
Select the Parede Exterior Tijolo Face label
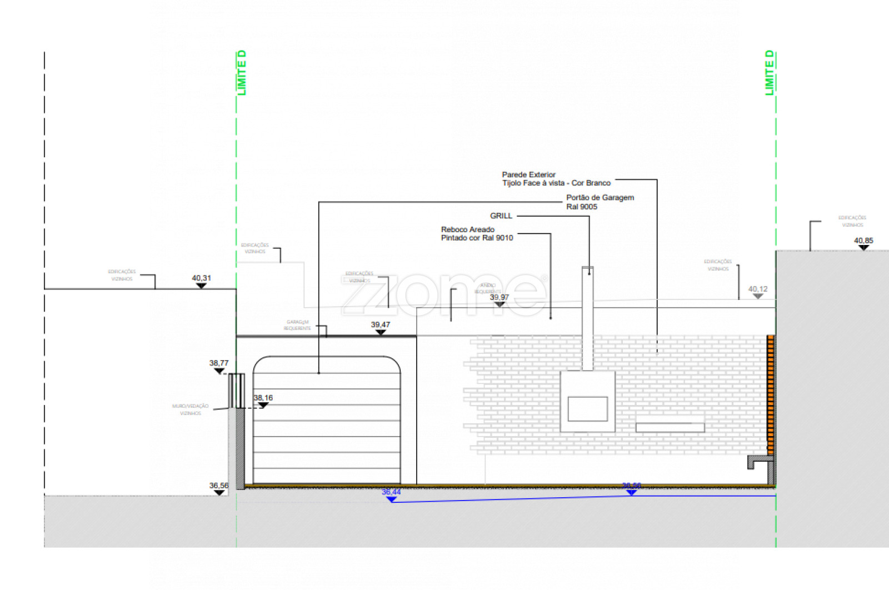click(556, 179)
